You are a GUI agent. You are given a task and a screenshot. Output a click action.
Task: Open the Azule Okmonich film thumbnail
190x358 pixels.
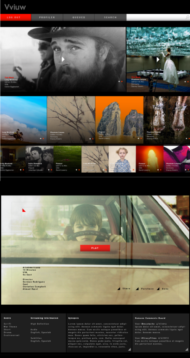pyautogui.click(x=39, y=159)
